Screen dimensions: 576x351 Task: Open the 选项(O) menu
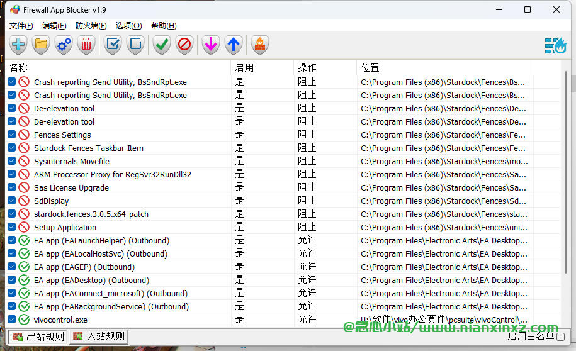click(x=128, y=26)
